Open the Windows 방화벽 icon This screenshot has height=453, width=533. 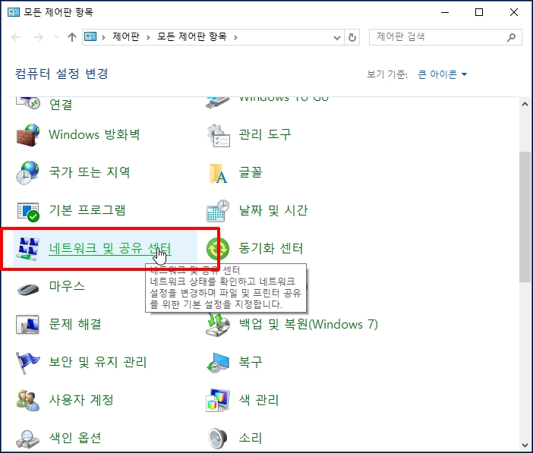pos(28,135)
